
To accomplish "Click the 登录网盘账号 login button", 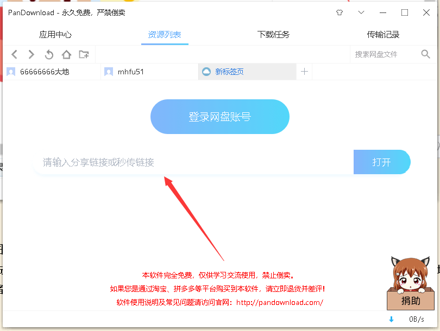I will pos(219,117).
